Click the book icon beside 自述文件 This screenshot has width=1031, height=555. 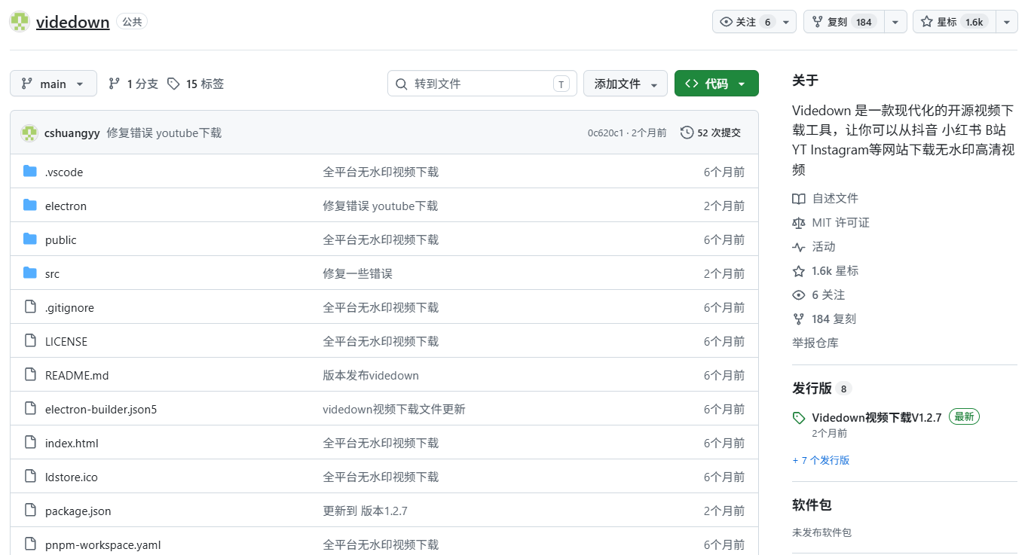pyautogui.click(x=799, y=199)
